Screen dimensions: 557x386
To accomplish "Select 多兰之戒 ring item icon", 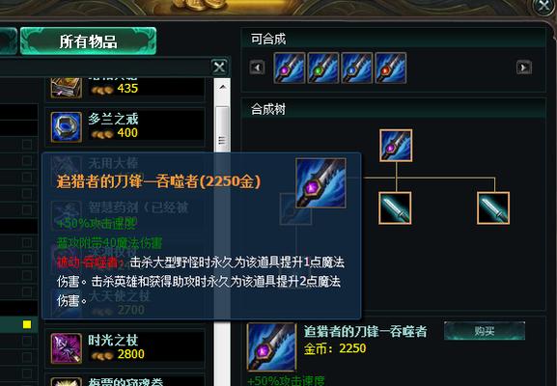I will pos(67,126).
